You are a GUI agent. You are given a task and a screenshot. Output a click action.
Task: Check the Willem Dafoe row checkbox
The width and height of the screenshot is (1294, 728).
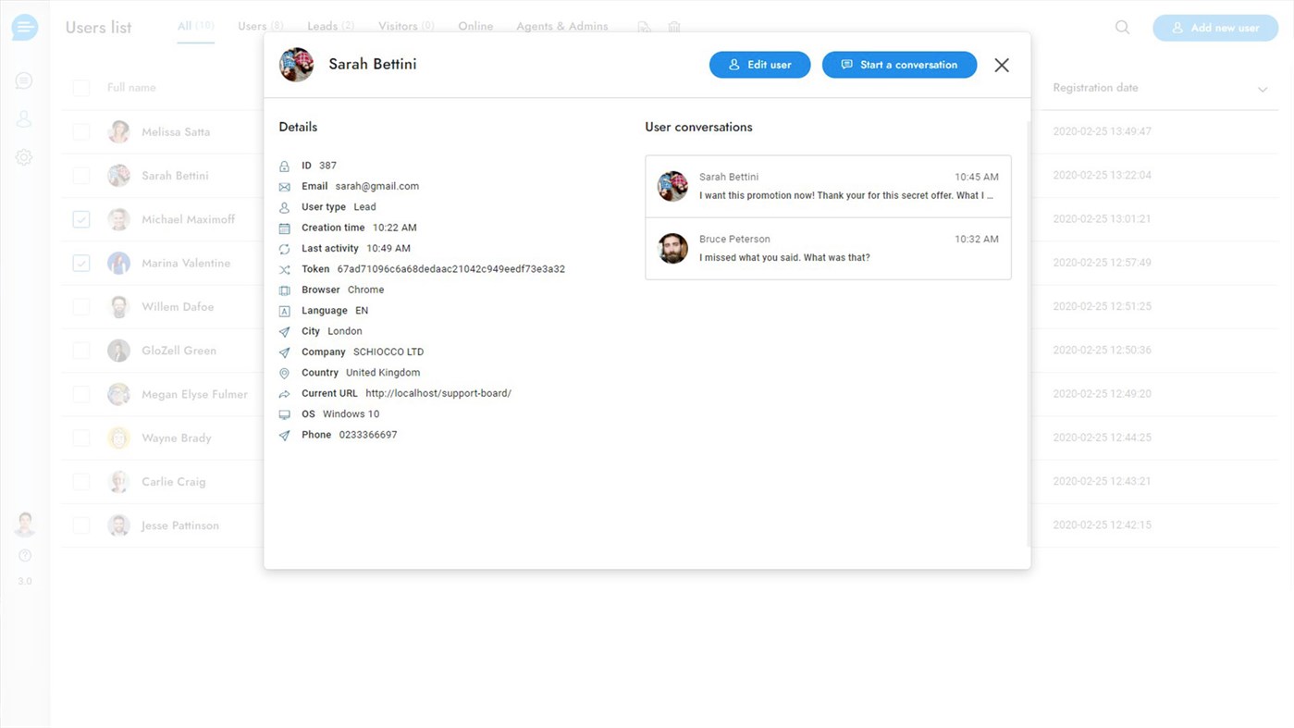(81, 307)
